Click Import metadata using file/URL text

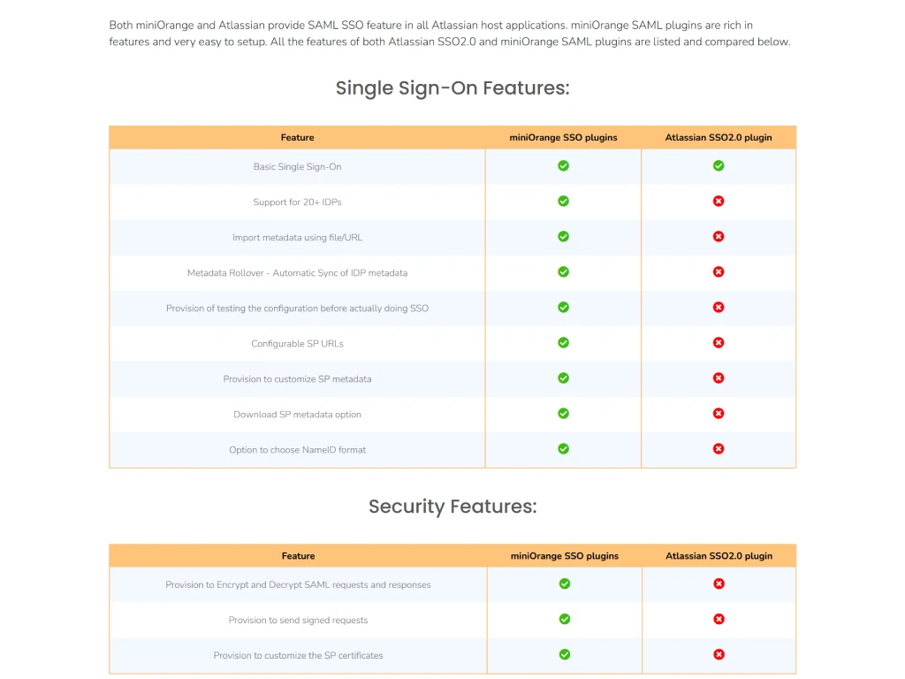(x=297, y=237)
